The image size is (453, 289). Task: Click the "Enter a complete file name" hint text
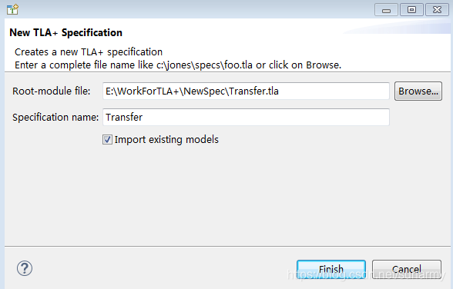[178, 65]
